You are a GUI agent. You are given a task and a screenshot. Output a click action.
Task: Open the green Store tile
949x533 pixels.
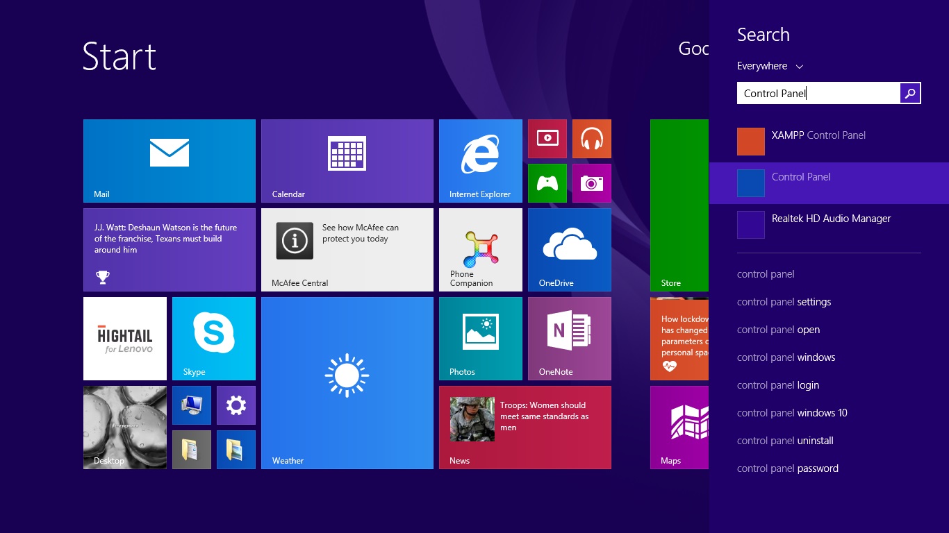(x=680, y=205)
